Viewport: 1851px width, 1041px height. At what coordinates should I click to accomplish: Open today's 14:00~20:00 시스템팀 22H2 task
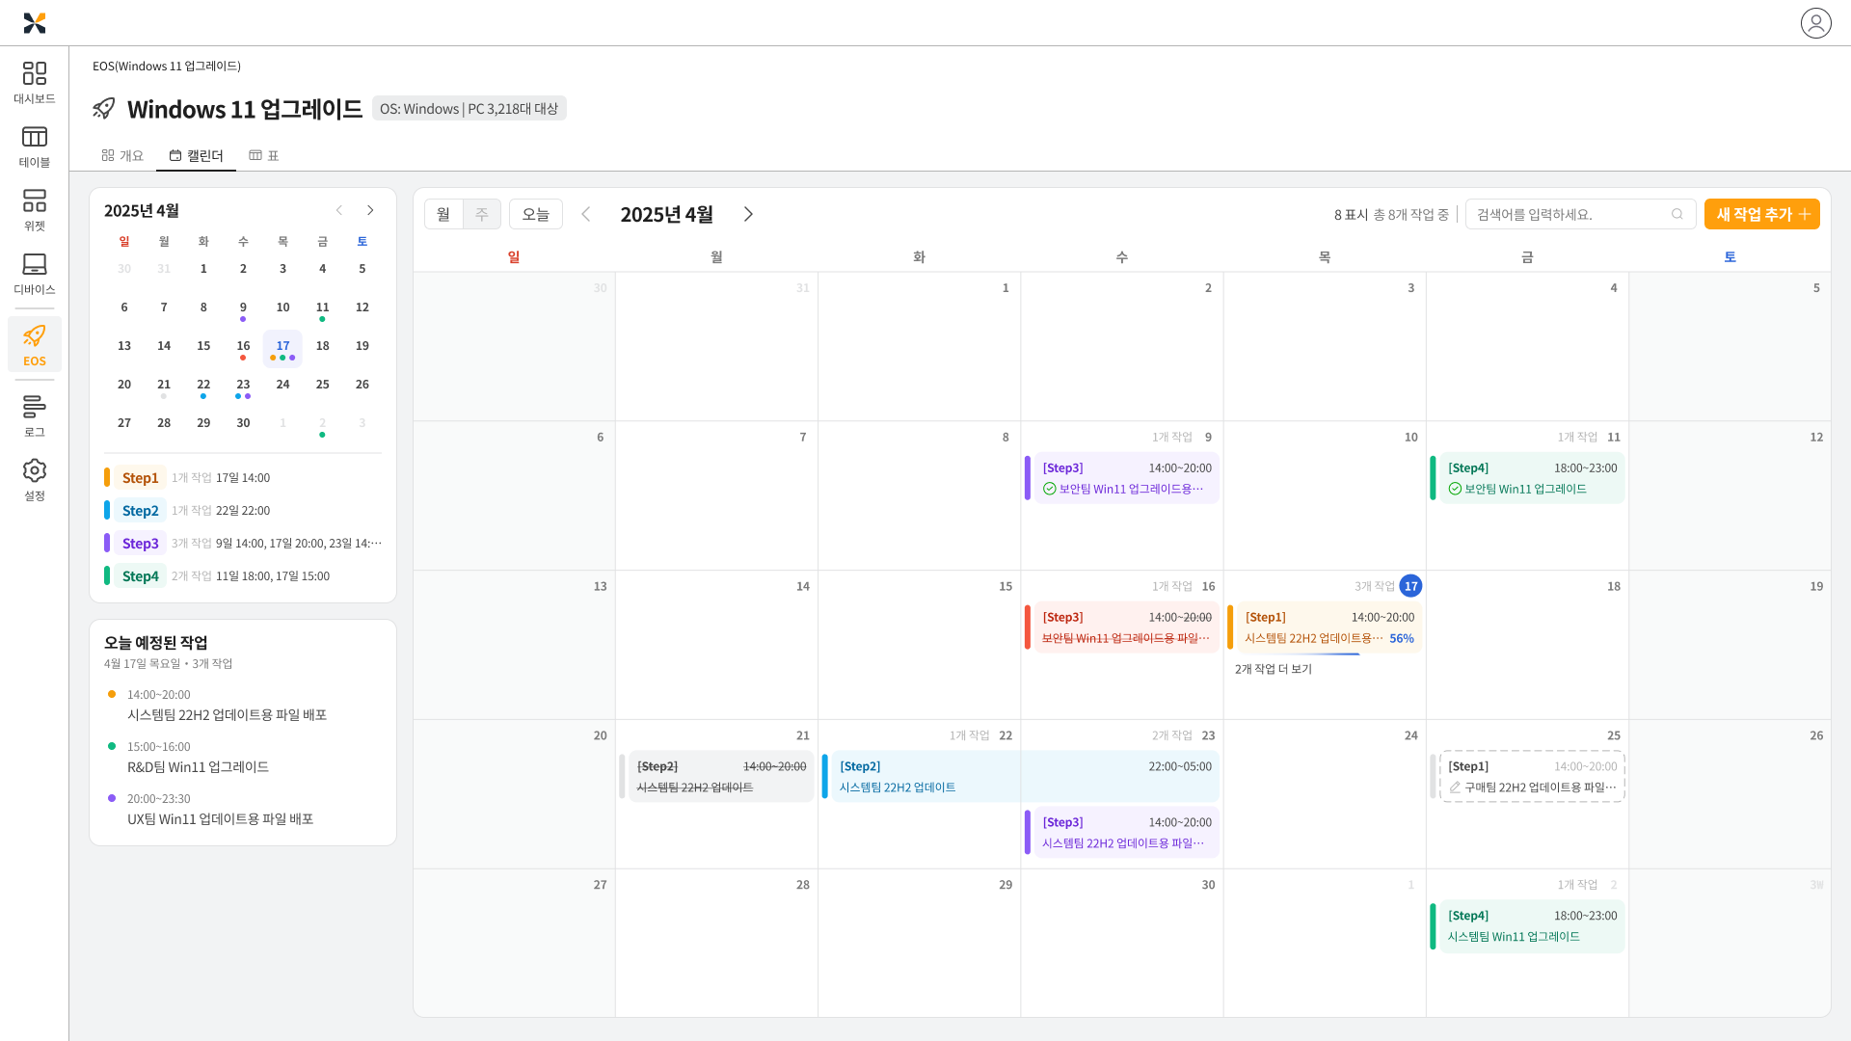coord(228,706)
